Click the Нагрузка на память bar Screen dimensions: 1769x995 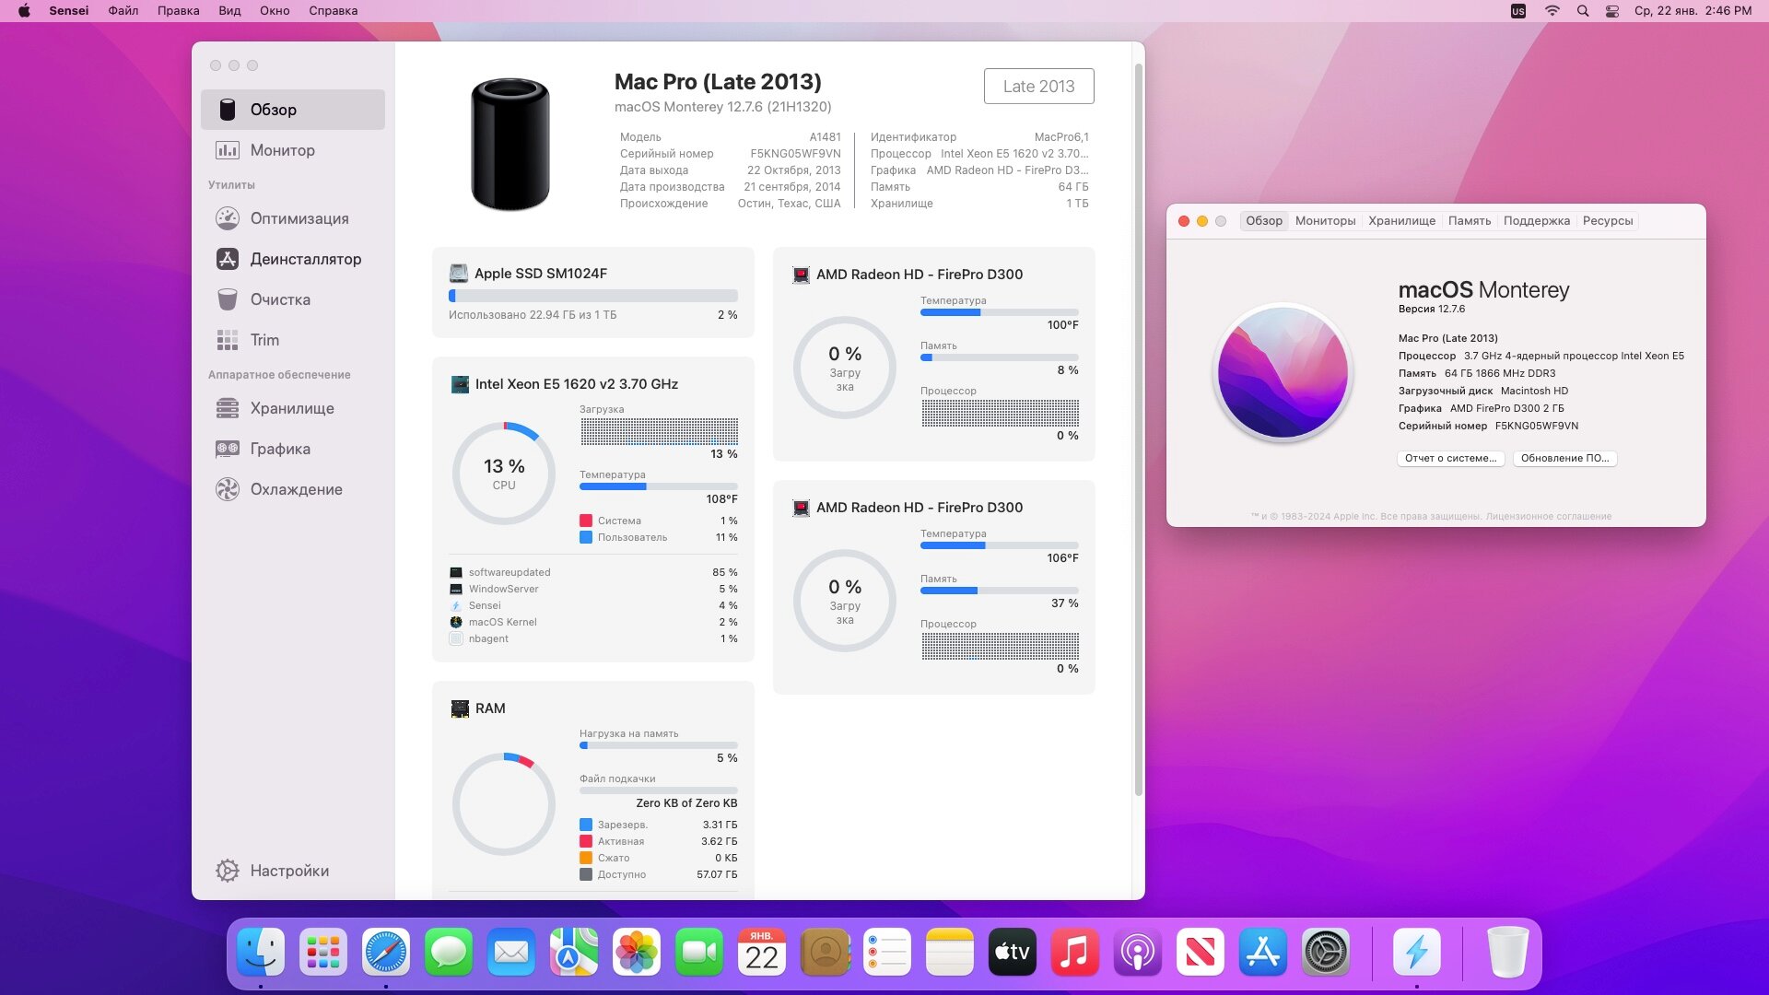click(659, 745)
